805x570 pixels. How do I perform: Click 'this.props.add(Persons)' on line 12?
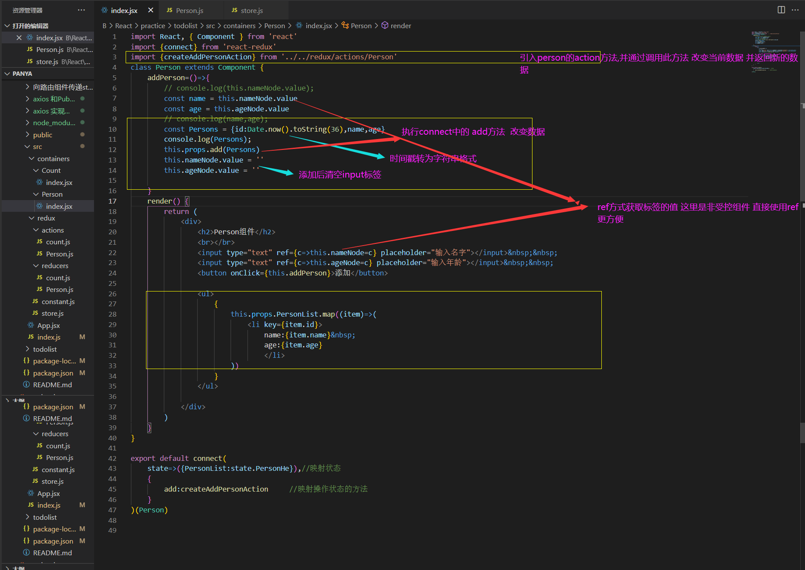(x=211, y=149)
